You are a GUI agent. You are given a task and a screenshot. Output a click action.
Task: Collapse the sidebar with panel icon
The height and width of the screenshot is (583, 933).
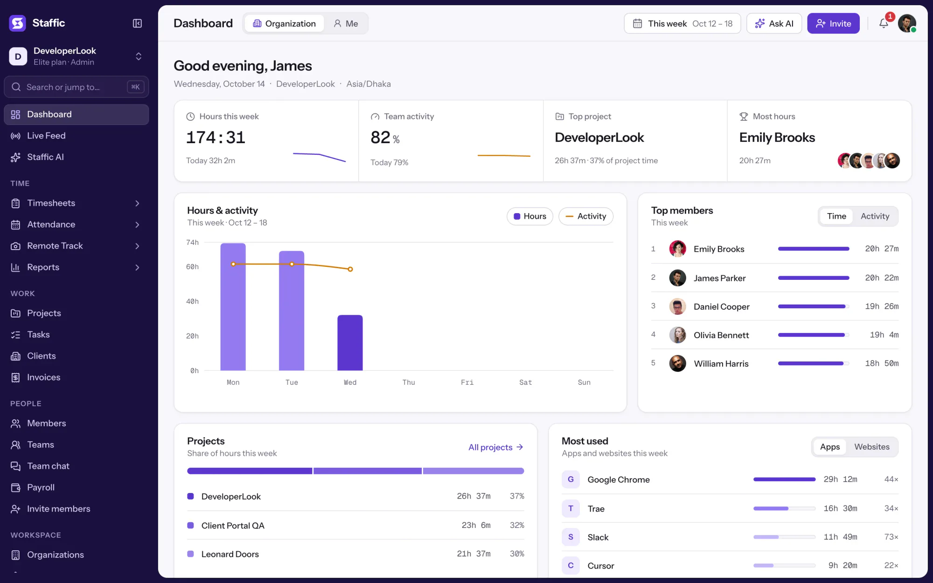[x=137, y=23]
